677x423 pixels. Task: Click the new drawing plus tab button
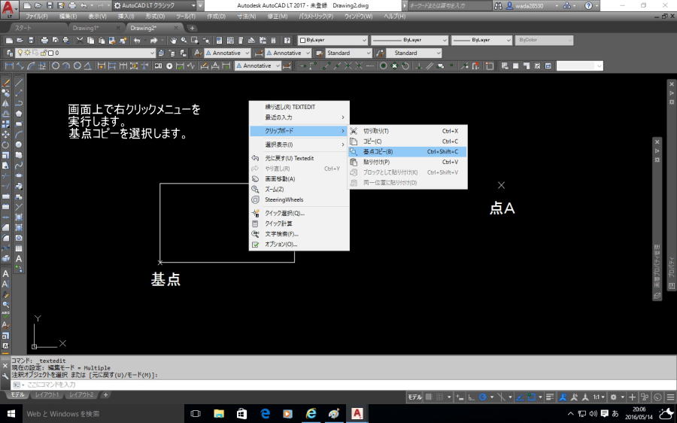[x=192, y=28]
